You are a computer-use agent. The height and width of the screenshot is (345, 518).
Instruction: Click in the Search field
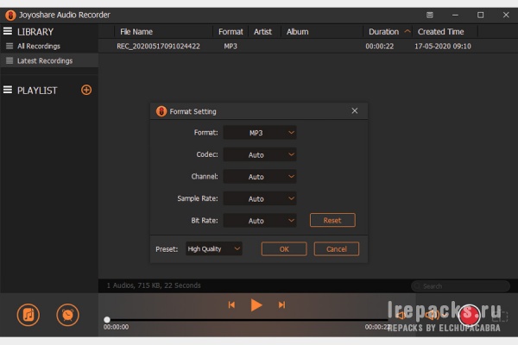[460, 285]
